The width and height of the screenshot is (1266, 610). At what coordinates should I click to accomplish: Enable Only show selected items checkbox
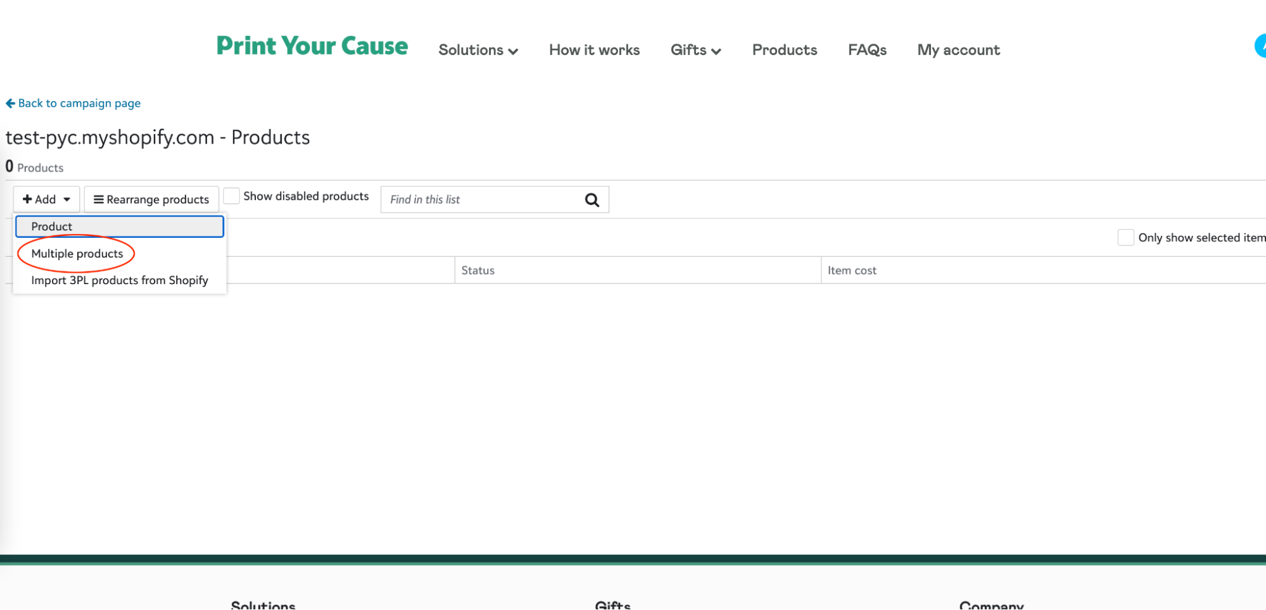1125,237
